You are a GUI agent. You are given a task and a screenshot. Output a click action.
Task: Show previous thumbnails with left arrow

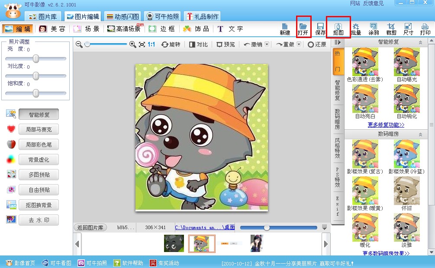click(x=77, y=244)
